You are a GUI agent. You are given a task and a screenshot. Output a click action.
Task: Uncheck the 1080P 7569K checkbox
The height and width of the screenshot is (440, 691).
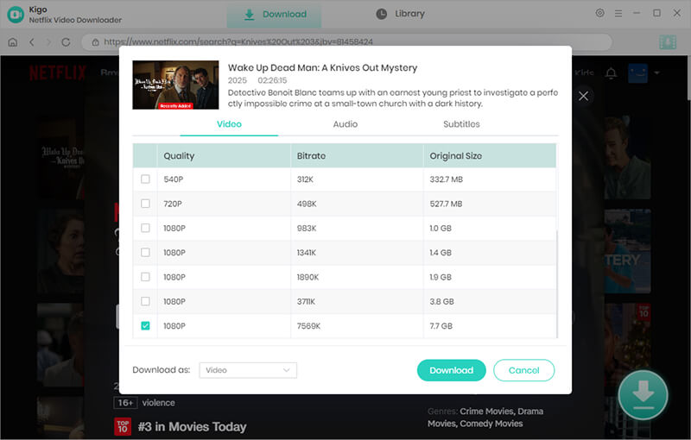pyautogui.click(x=145, y=325)
